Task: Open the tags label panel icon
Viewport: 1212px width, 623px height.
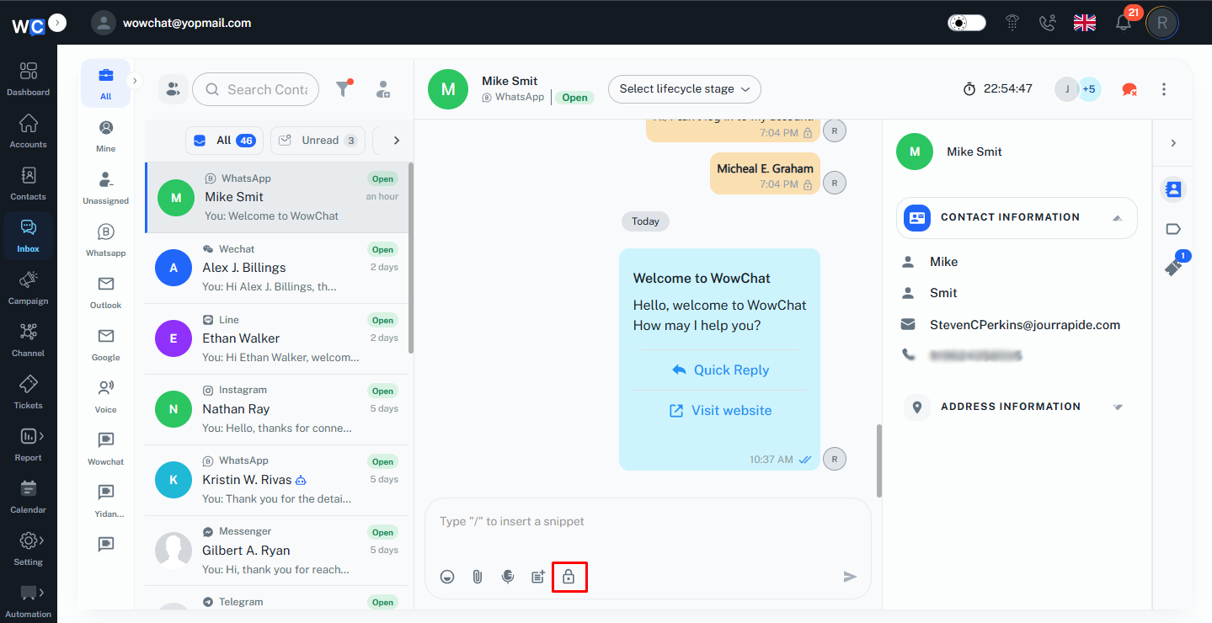Action: coord(1173,229)
